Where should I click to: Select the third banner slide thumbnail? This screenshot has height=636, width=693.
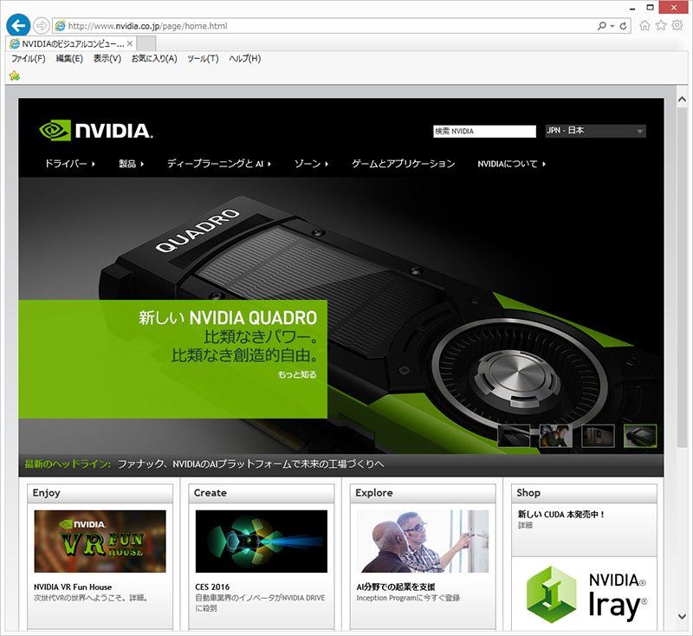(598, 436)
